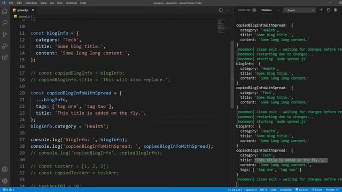Change encoding via UTF-8 status item
Screen dimensions: 342x192
[x=263, y=190]
